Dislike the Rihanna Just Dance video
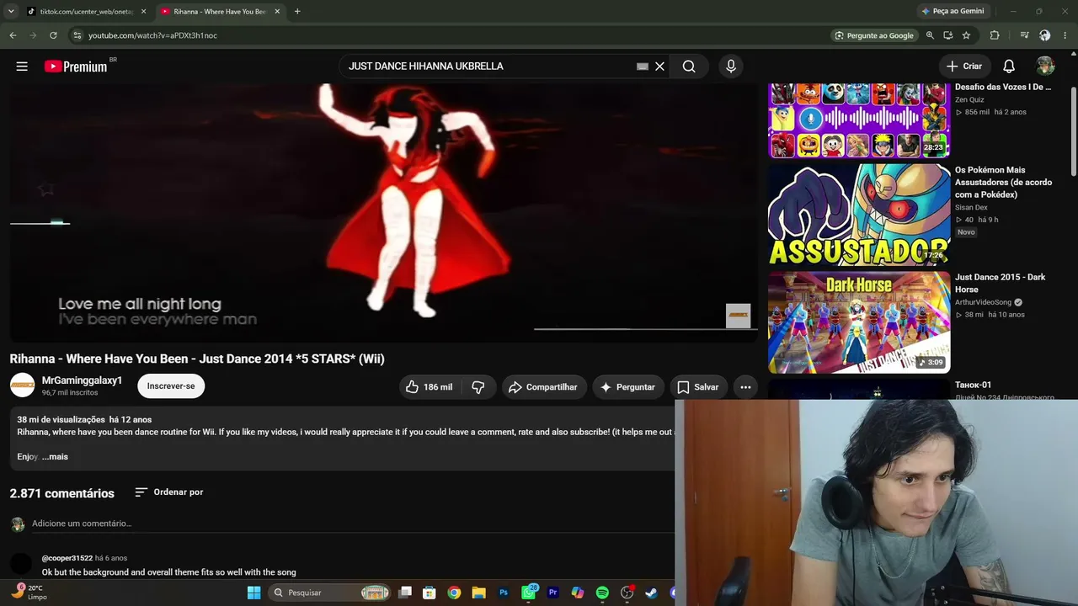Viewport: 1078px width, 606px height. coord(478,387)
